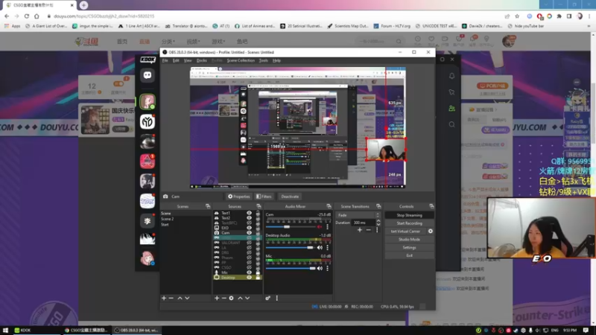Open Advanced Audio Properties gear in the Audio Mixer
The height and width of the screenshot is (335, 596).
268,299
